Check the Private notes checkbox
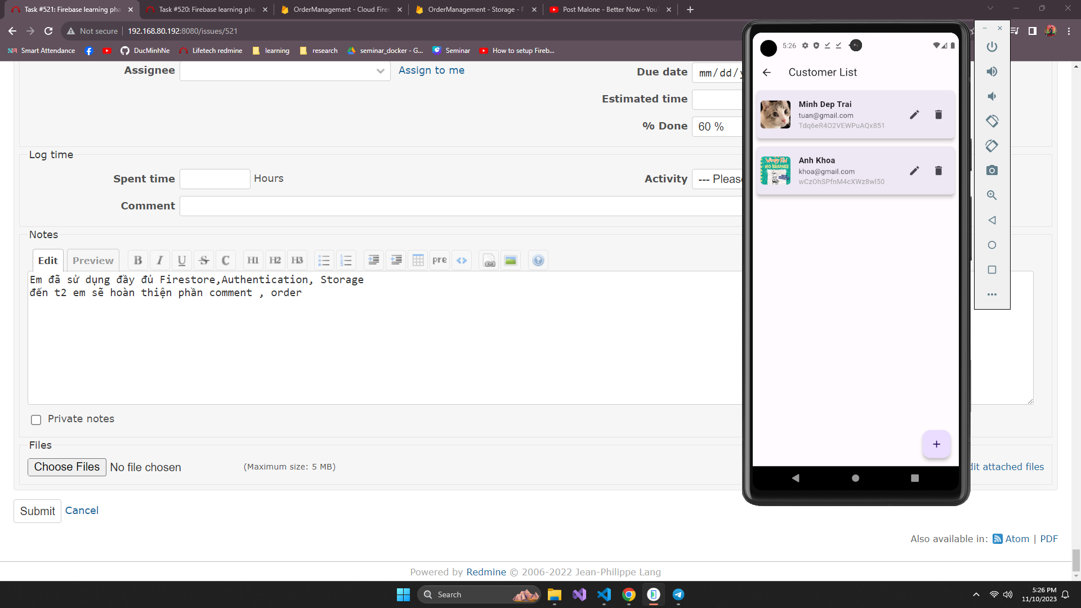This screenshot has height=608, width=1081. click(36, 419)
